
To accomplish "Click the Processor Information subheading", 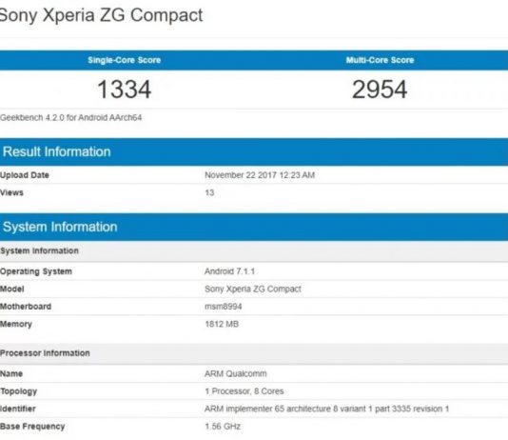I will click(45, 352).
